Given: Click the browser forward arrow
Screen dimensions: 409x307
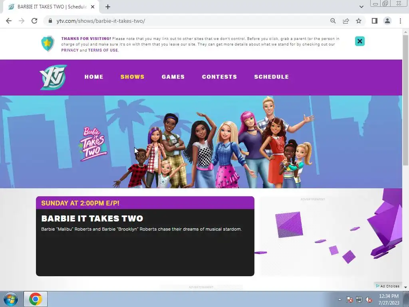Looking at the screenshot, I should pyautogui.click(x=22, y=21).
